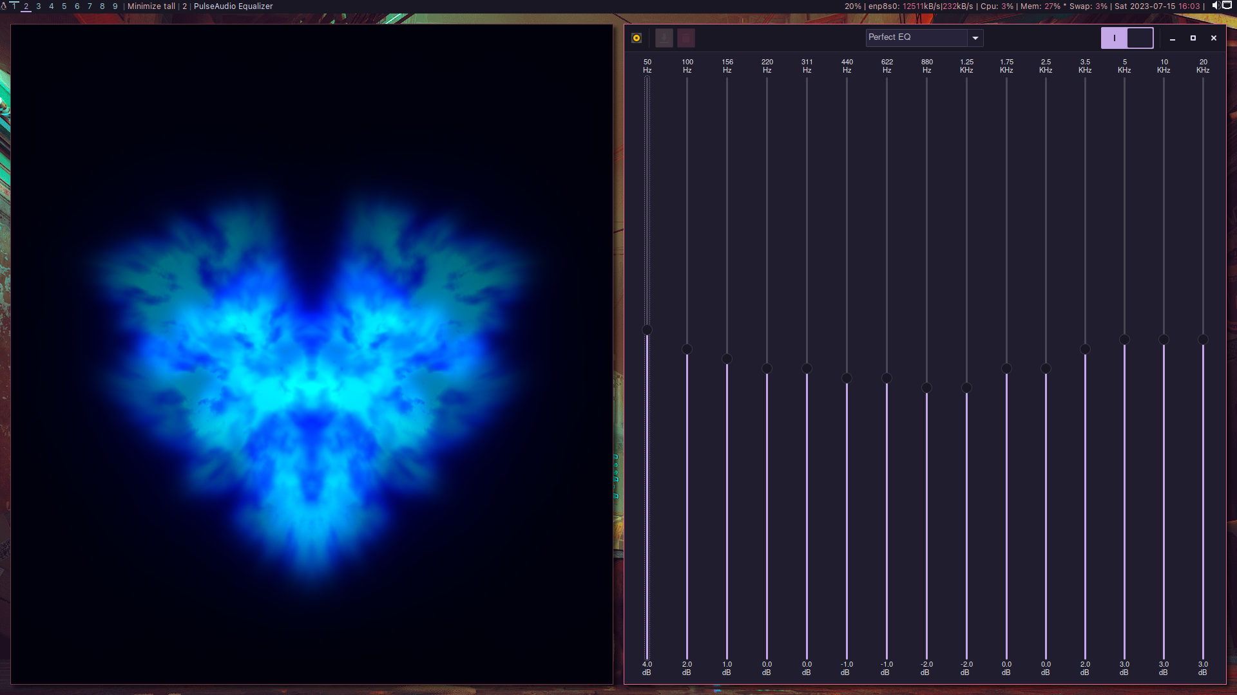Click the tray icon right of the speaker
The image size is (1237, 695).
[x=1227, y=6]
